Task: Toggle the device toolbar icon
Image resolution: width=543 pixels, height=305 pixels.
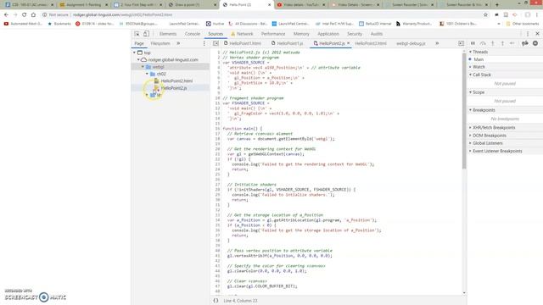Action: click(x=146, y=34)
